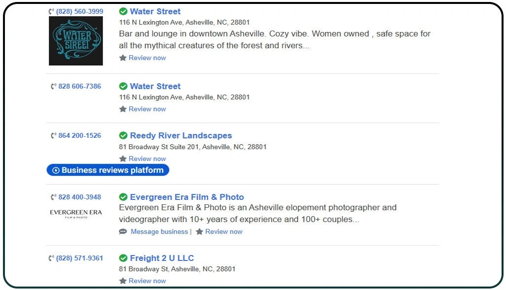This screenshot has height=290, width=506.
Task: Click phone icon next to 864 200-1526
Action: pos(54,136)
